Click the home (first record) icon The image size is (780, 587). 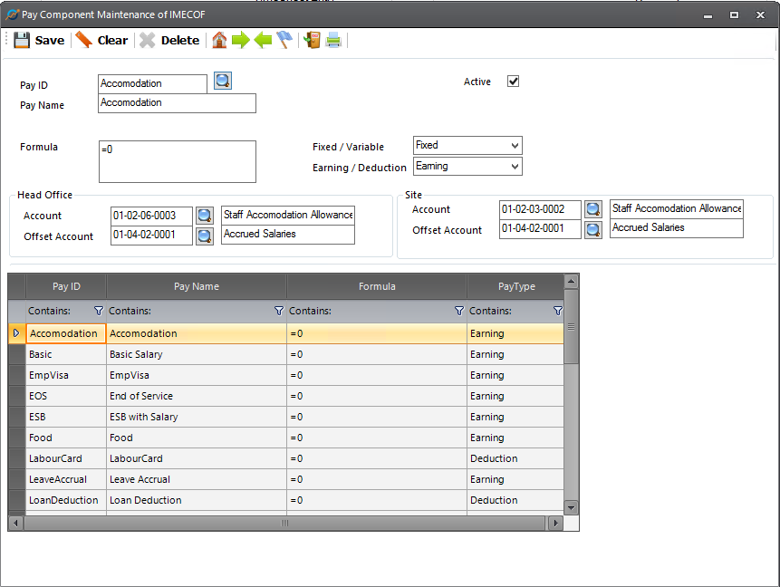[x=219, y=40]
